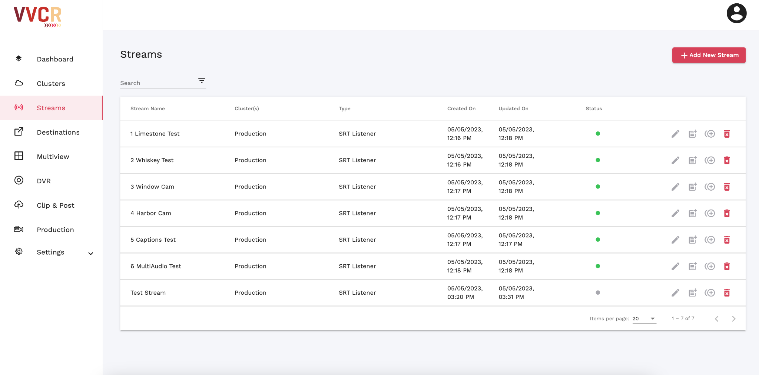Click the add destination icon for 5 Captions Test
The height and width of the screenshot is (375, 759).
click(x=710, y=240)
